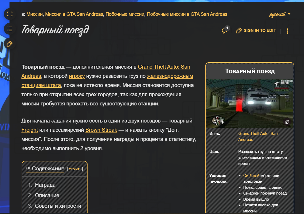Open infobox Grand Theft Auto: San Andreas link
Screen dimensions: 304x214
pyautogui.click(x=258, y=136)
